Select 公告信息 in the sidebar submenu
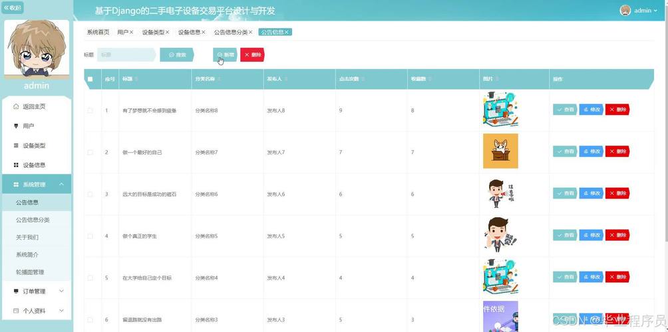The height and width of the screenshot is (332, 668). point(37,203)
